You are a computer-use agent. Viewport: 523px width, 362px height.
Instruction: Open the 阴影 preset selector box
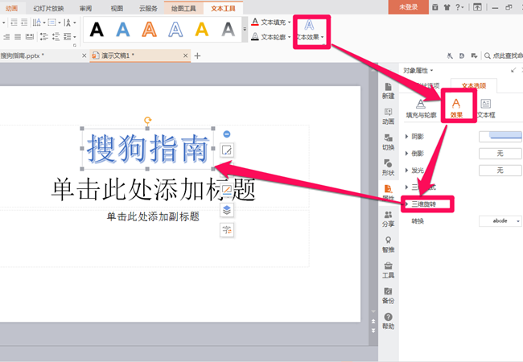click(500, 136)
